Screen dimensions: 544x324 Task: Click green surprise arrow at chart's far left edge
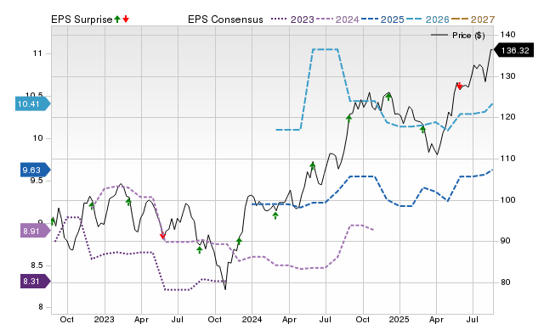tap(53, 221)
